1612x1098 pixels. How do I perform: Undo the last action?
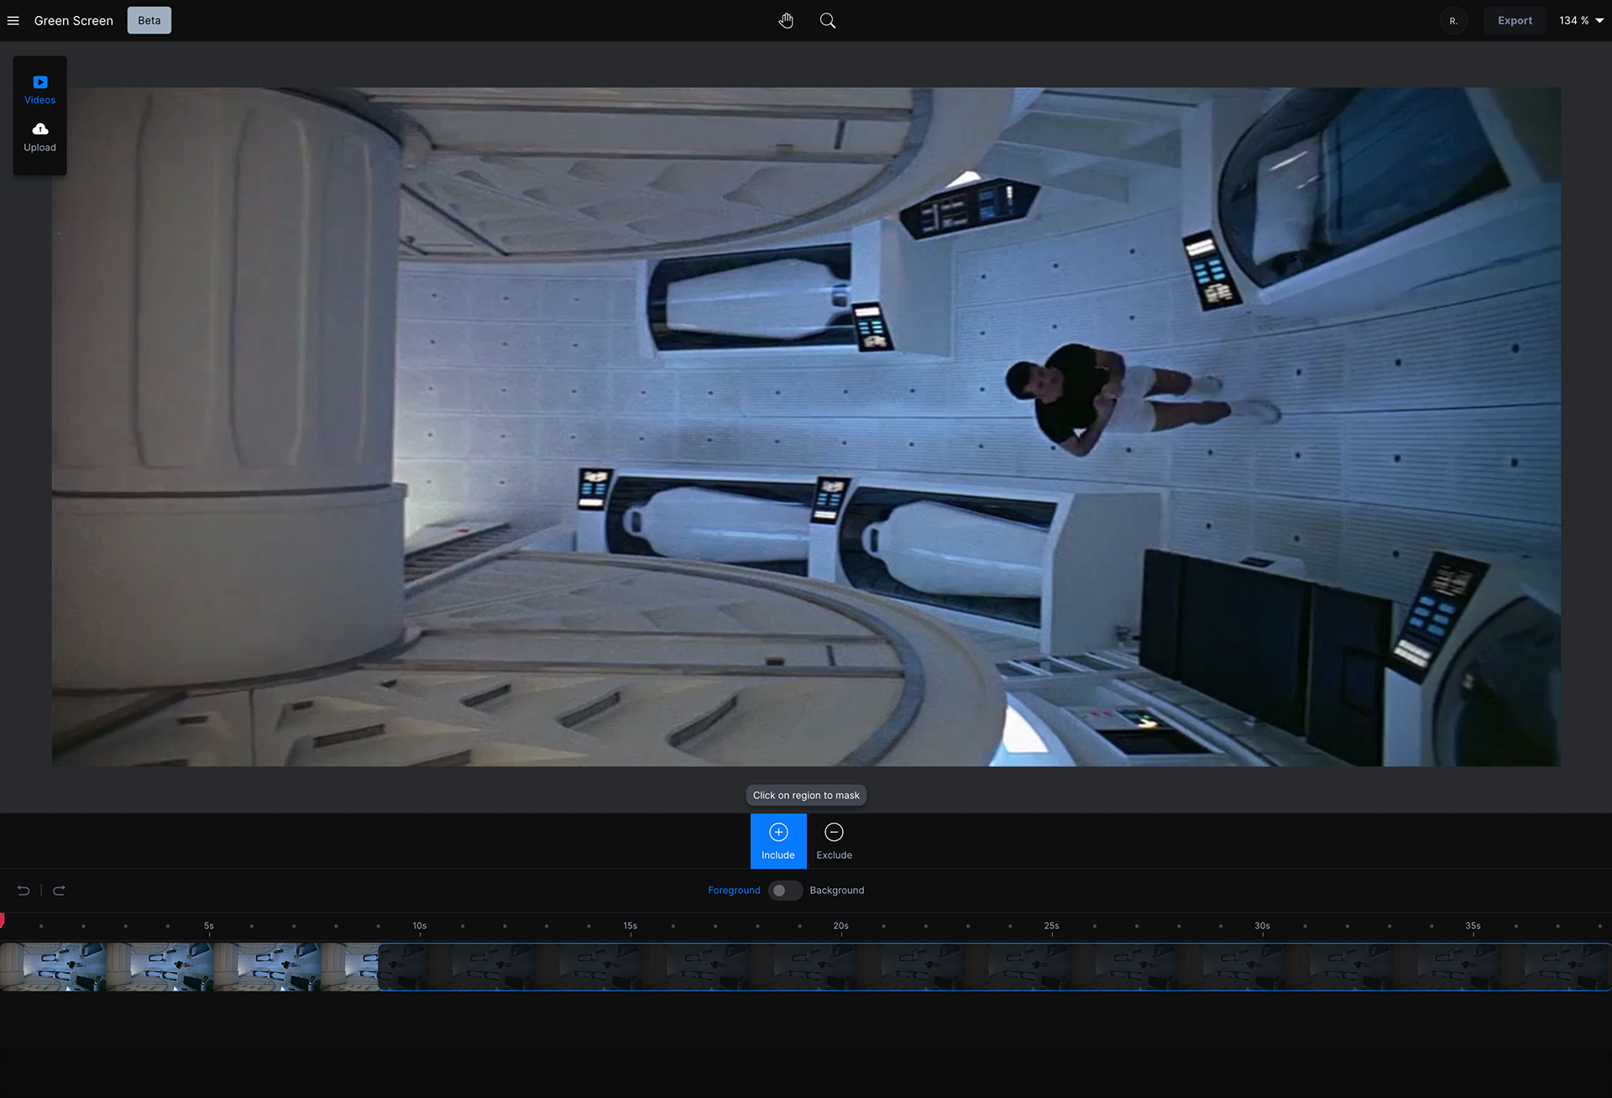[x=24, y=891]
